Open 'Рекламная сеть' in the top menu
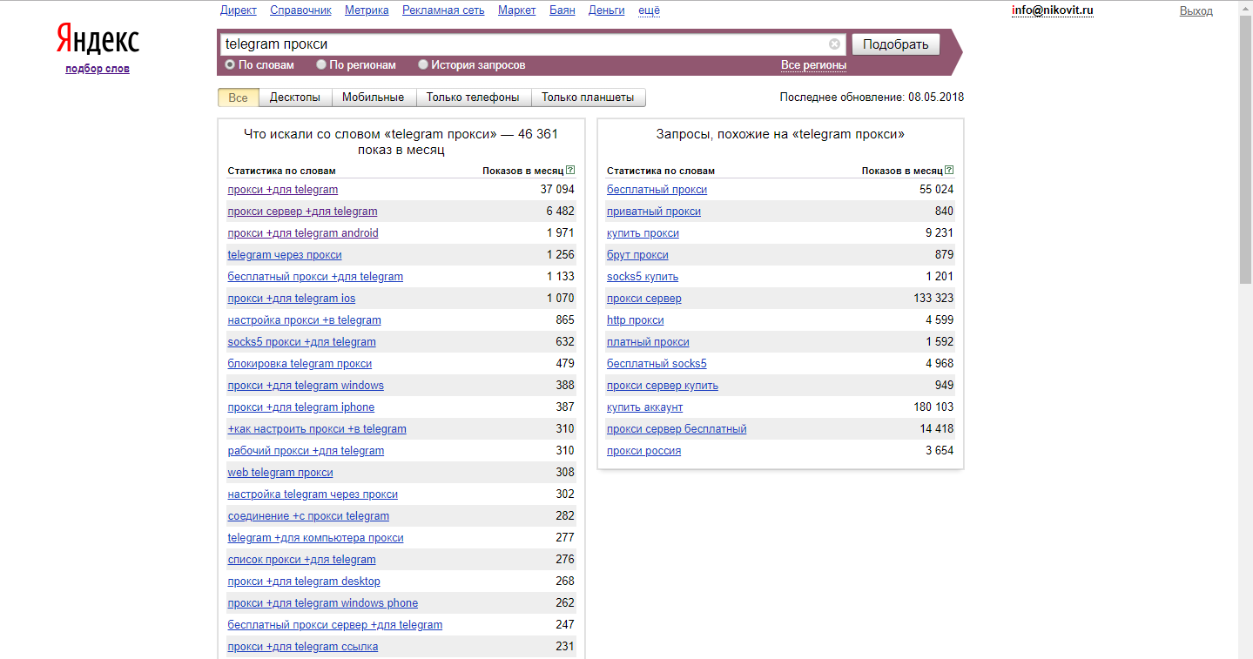Viewport: 1253px width, 659px height. 444,10
